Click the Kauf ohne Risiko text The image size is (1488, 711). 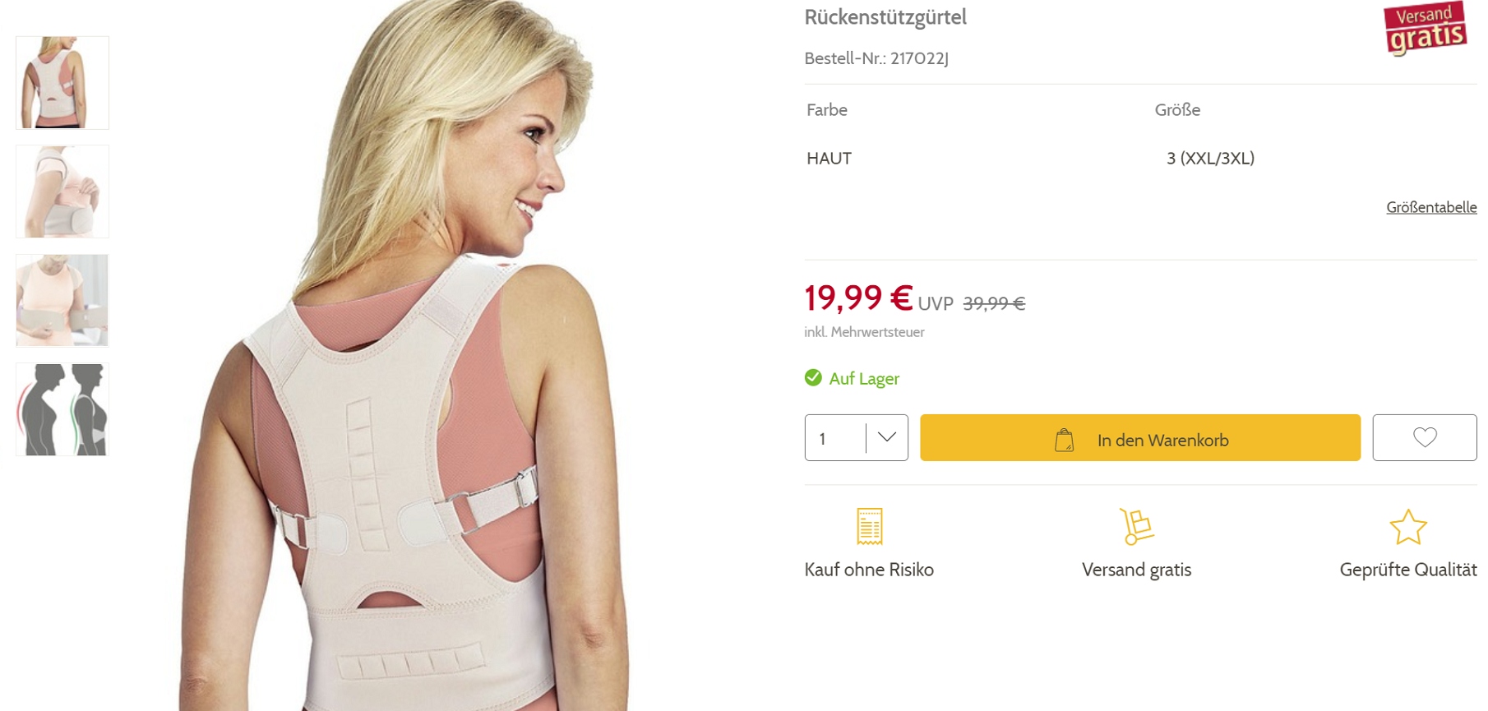869,570
